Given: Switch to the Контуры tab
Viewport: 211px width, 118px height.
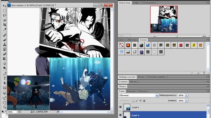Looking at the screenshot, I should pos(143,91).
